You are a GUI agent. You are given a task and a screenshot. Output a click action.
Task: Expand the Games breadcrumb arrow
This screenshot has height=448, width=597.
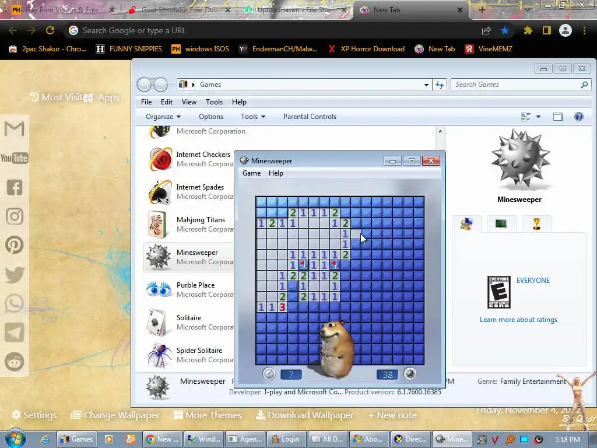[x=194, y=85]
